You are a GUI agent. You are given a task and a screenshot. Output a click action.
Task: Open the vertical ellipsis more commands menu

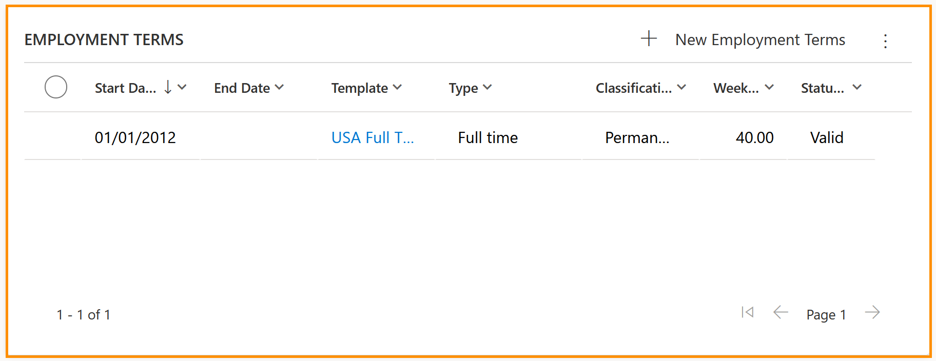click(885, 41)
